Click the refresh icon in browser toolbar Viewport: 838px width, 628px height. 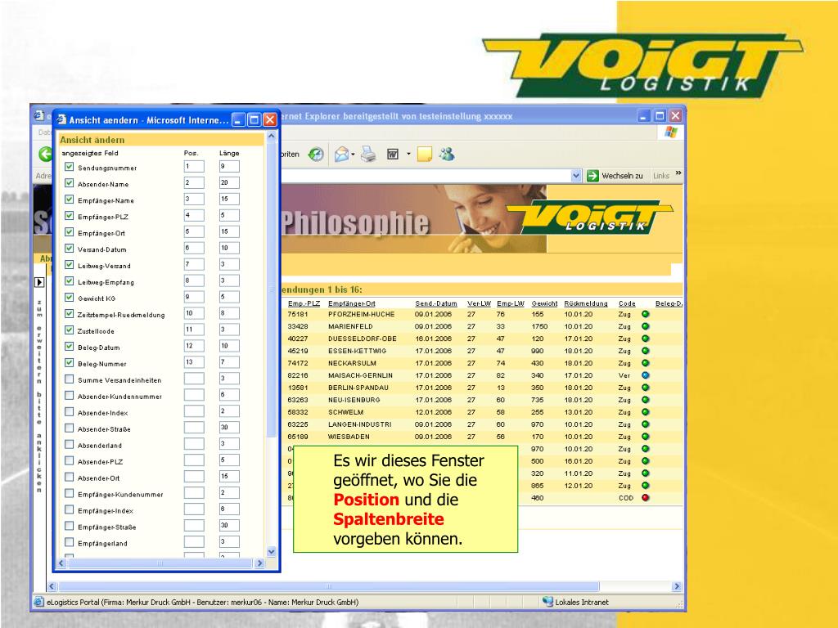click(x=316, y=155)
